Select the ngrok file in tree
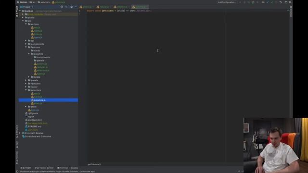 click(x=29, y=116)
